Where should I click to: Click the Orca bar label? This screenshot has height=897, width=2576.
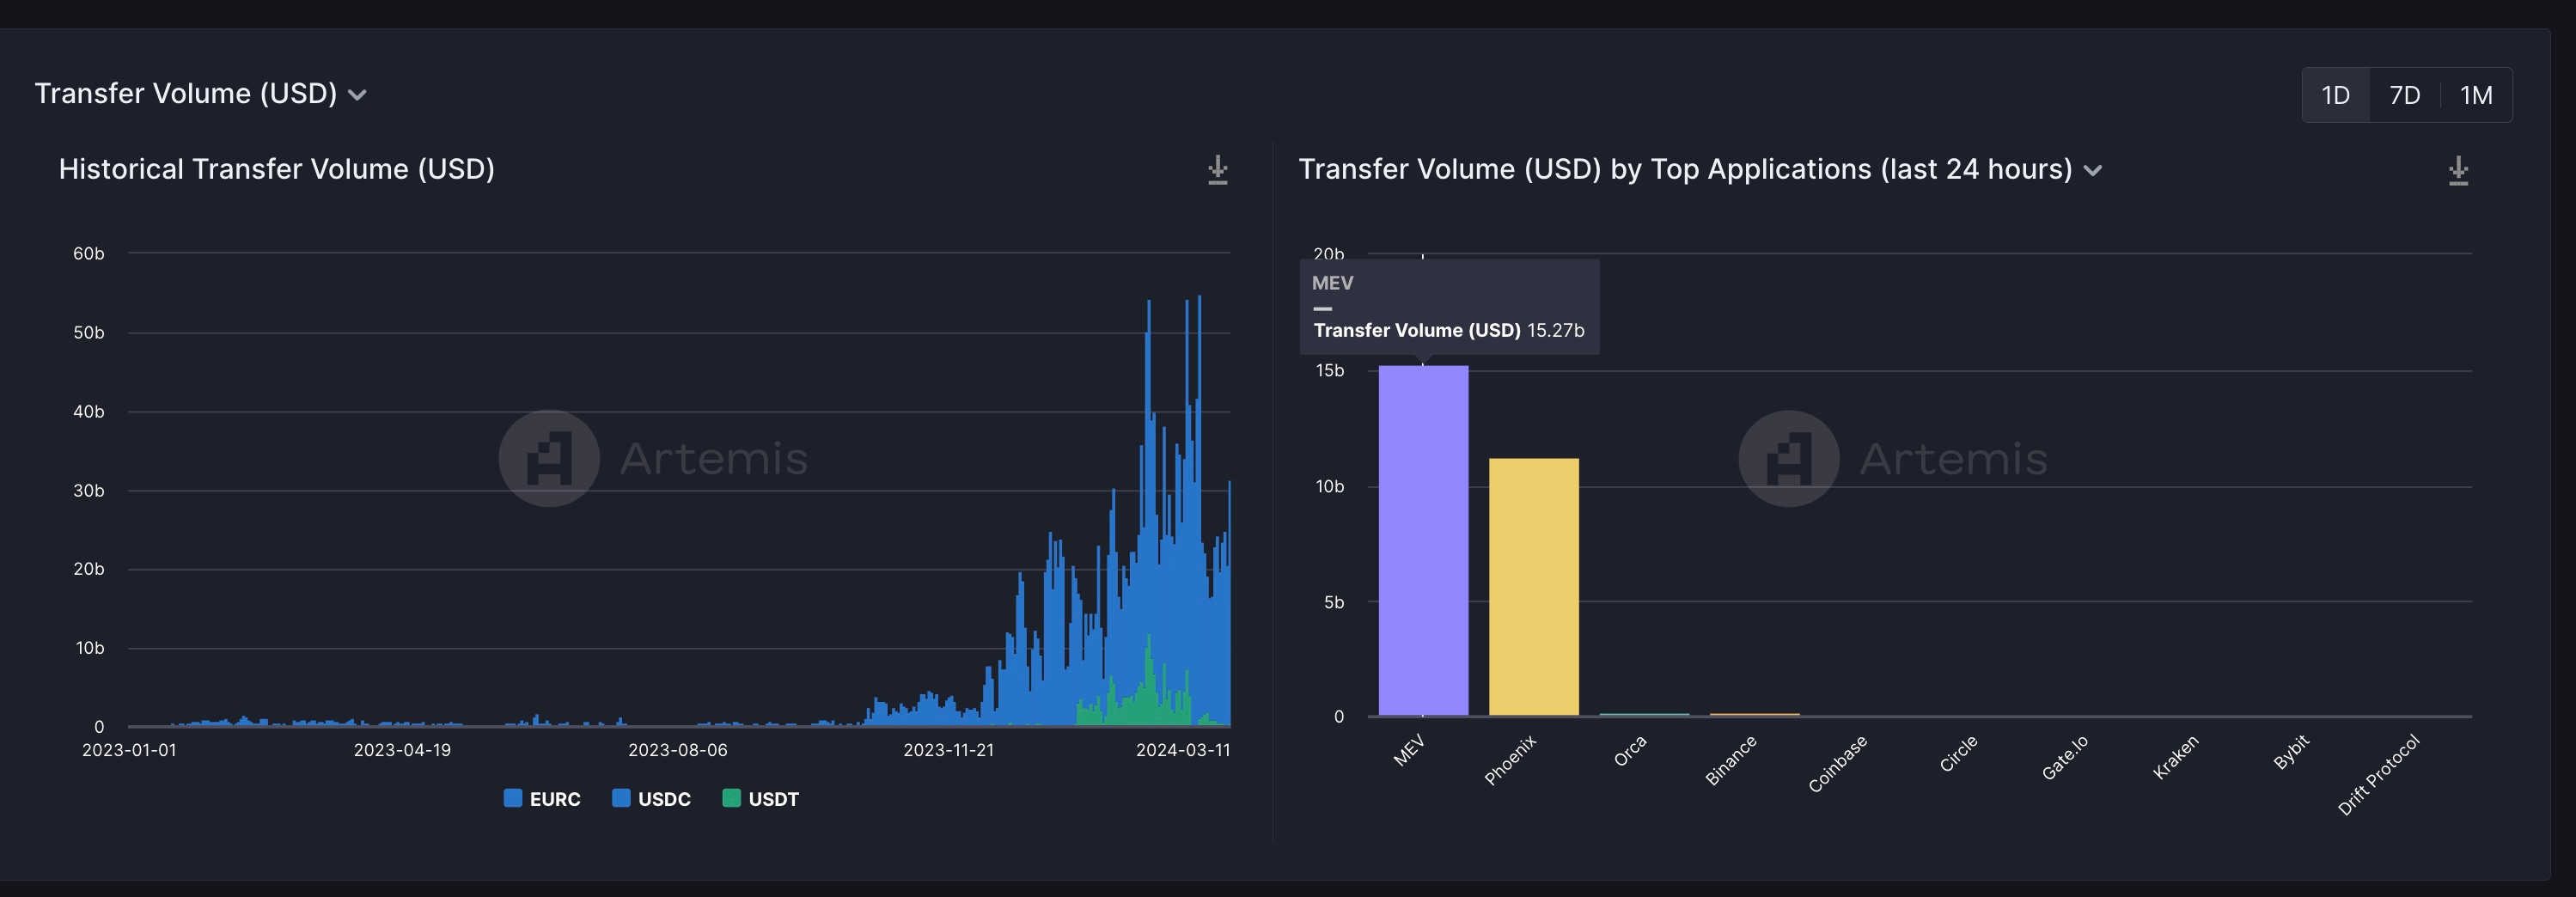[1630, 752]
